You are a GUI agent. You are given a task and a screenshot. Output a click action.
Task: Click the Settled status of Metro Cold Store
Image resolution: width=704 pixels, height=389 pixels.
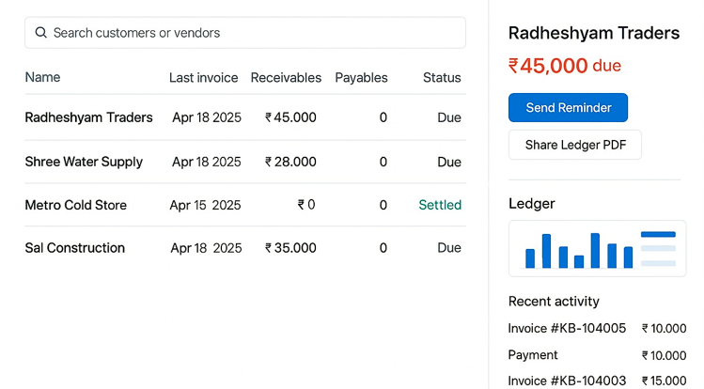pos(440,205)
